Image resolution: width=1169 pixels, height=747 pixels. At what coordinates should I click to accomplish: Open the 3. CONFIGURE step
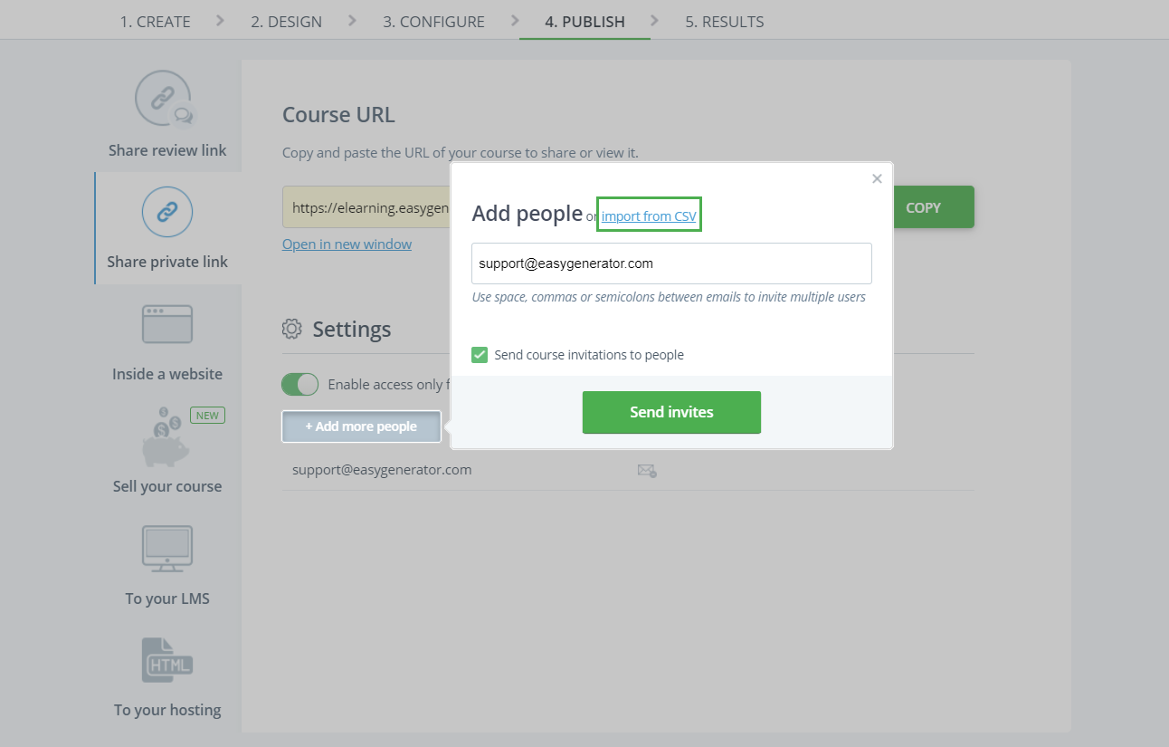433,22
